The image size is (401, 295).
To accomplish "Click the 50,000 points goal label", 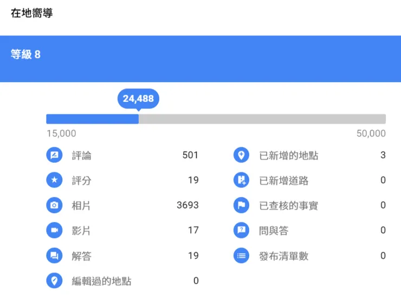I will tap(371, 134).
